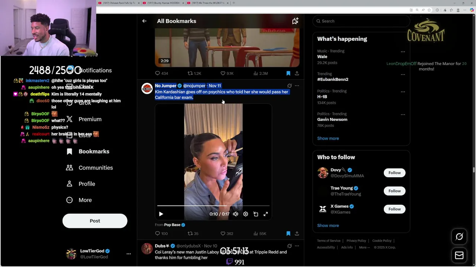Open the Grok icon on the Dubs post
This screenshot has width=476, height=267.
(x=289, y=246)
